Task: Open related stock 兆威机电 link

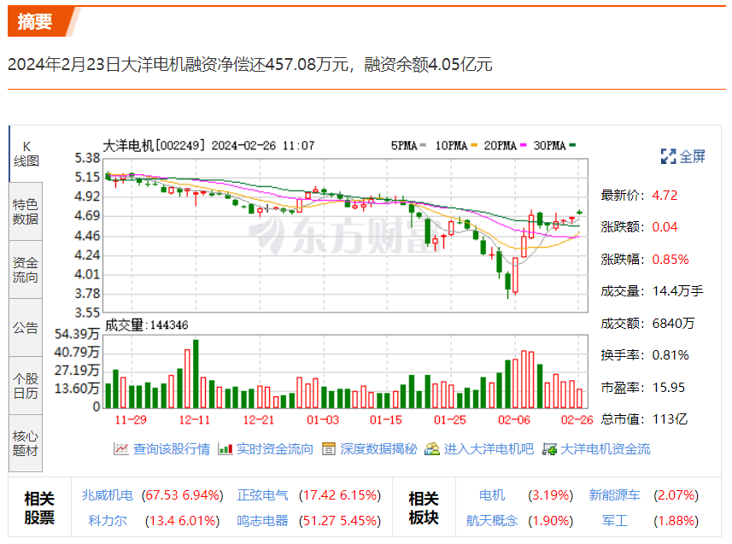Action: pyautogui.click(x=108, y=495)
